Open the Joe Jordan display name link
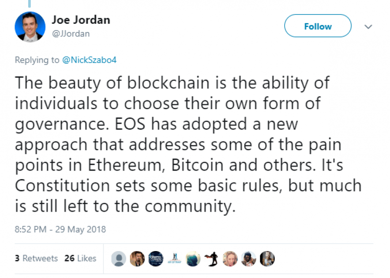 pyautogui.click(x=81, y=20)
